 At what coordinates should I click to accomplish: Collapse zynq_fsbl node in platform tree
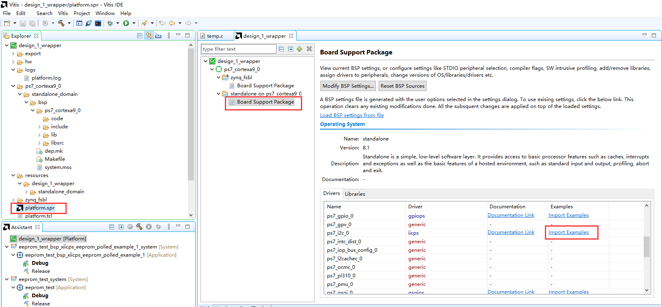[219, 78]
